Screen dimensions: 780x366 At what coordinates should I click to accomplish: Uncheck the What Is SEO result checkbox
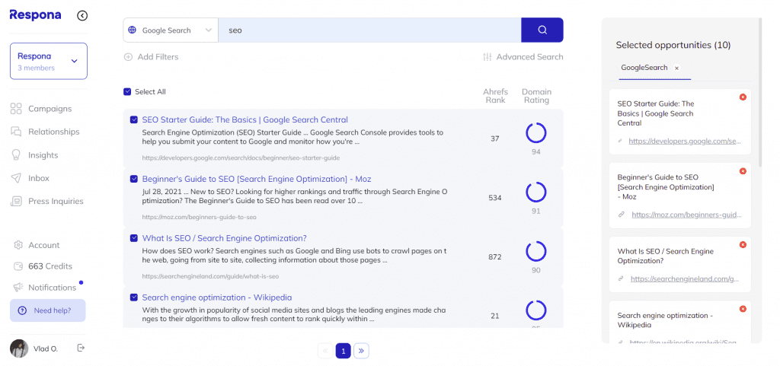coord(134,238)
